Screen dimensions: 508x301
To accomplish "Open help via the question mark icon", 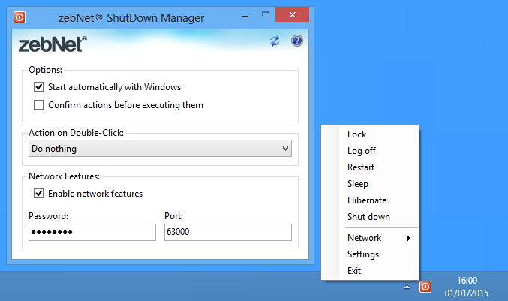I will 296,41.
